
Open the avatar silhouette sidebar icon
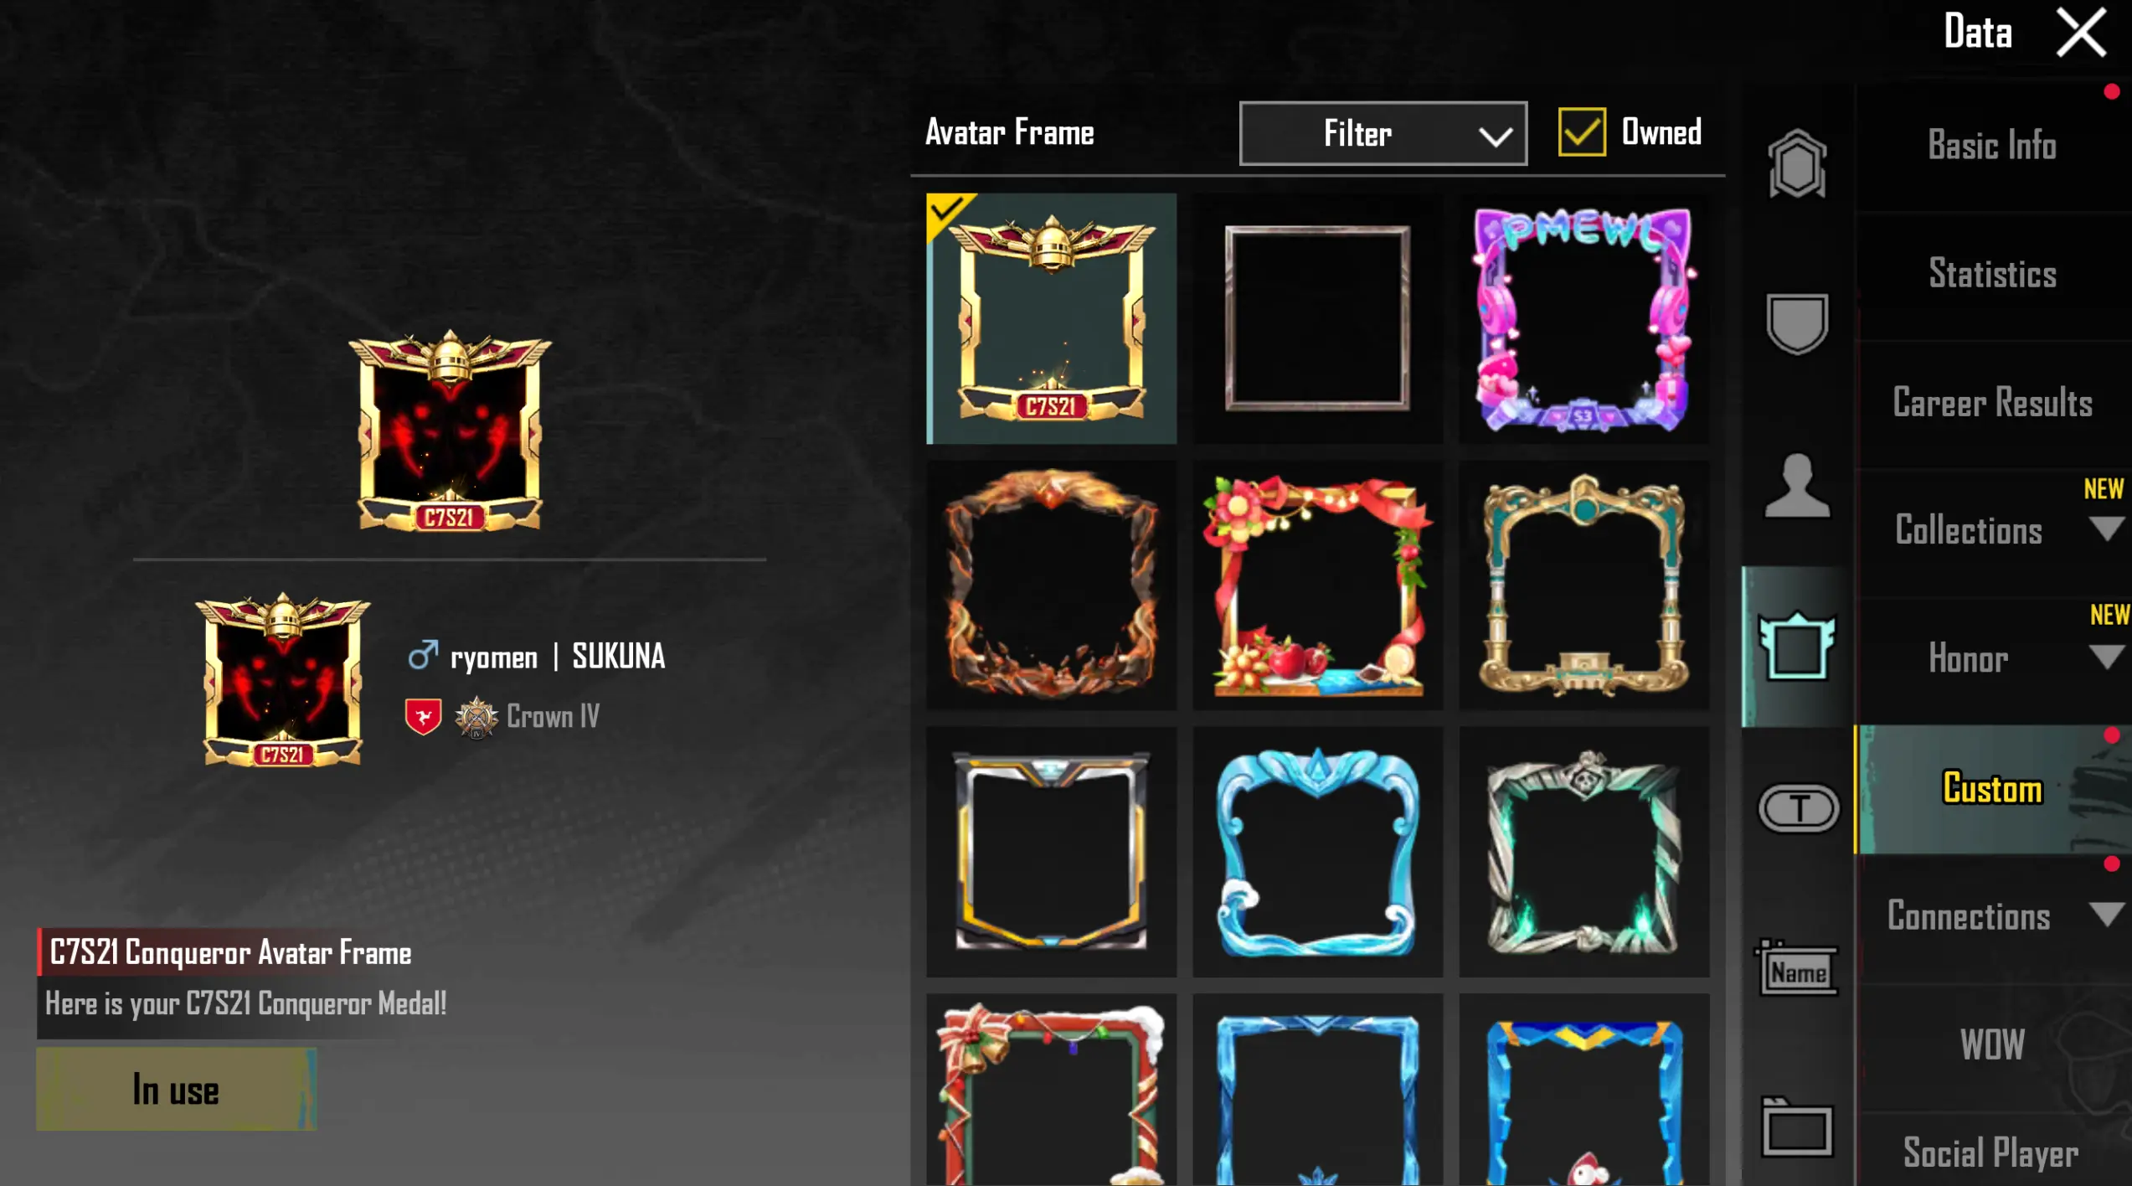coord(1797,486)
